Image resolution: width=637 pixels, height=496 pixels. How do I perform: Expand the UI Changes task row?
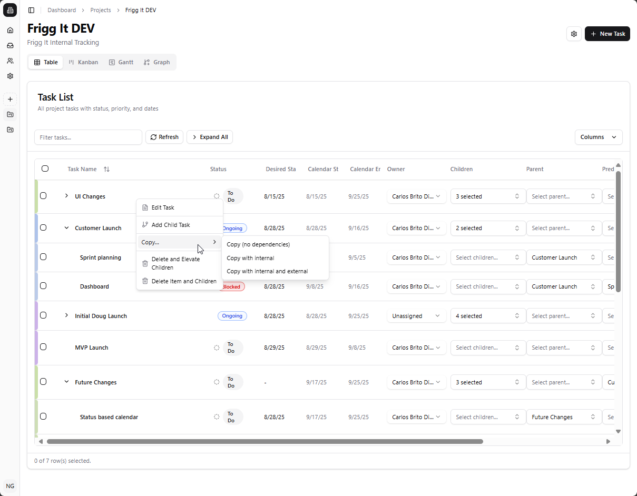(66, 196)
